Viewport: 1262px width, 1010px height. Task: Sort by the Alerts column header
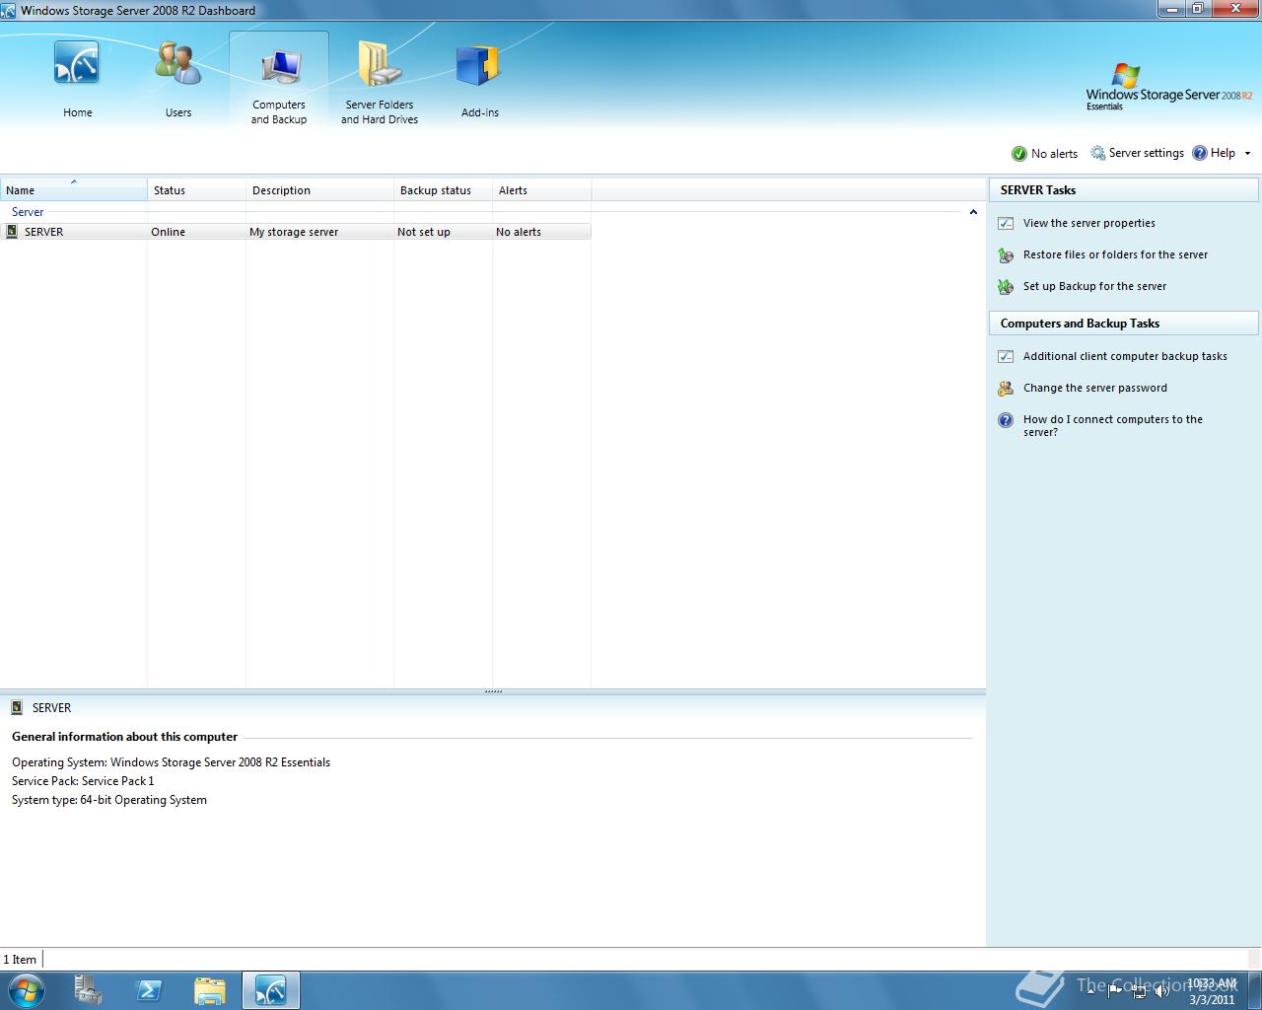542,190
